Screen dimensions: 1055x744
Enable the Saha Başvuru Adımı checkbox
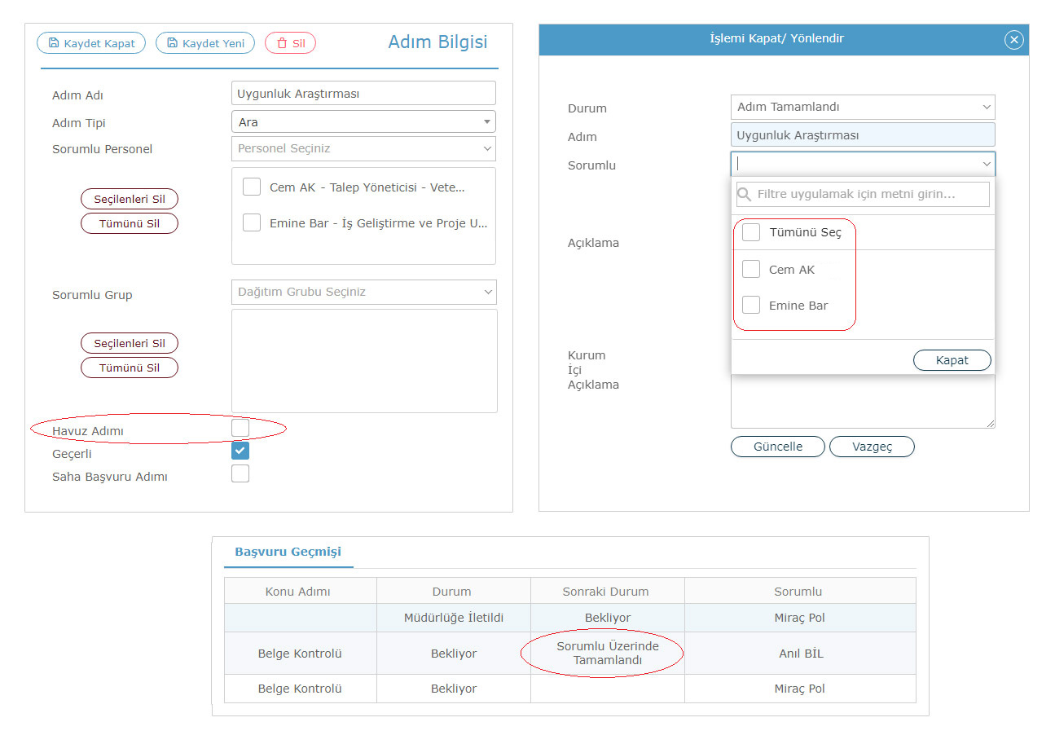(x=240, y=473)
